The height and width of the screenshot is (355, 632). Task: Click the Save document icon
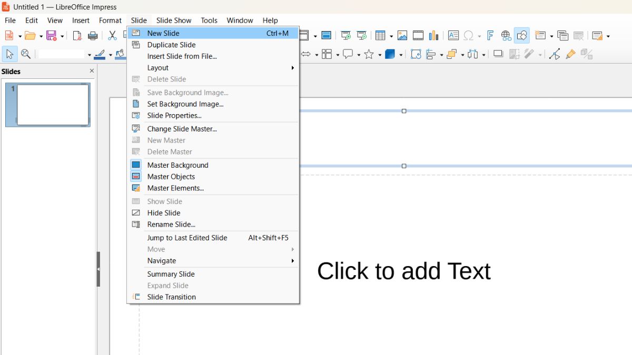[51, 36]
